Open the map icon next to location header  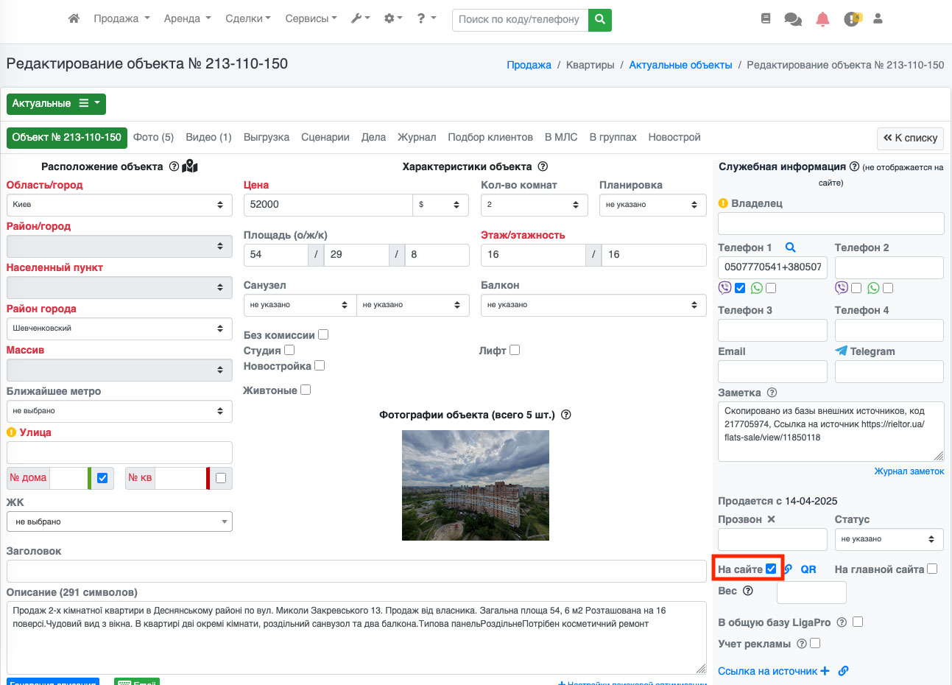pyautogui.click(x=190, y=166)
